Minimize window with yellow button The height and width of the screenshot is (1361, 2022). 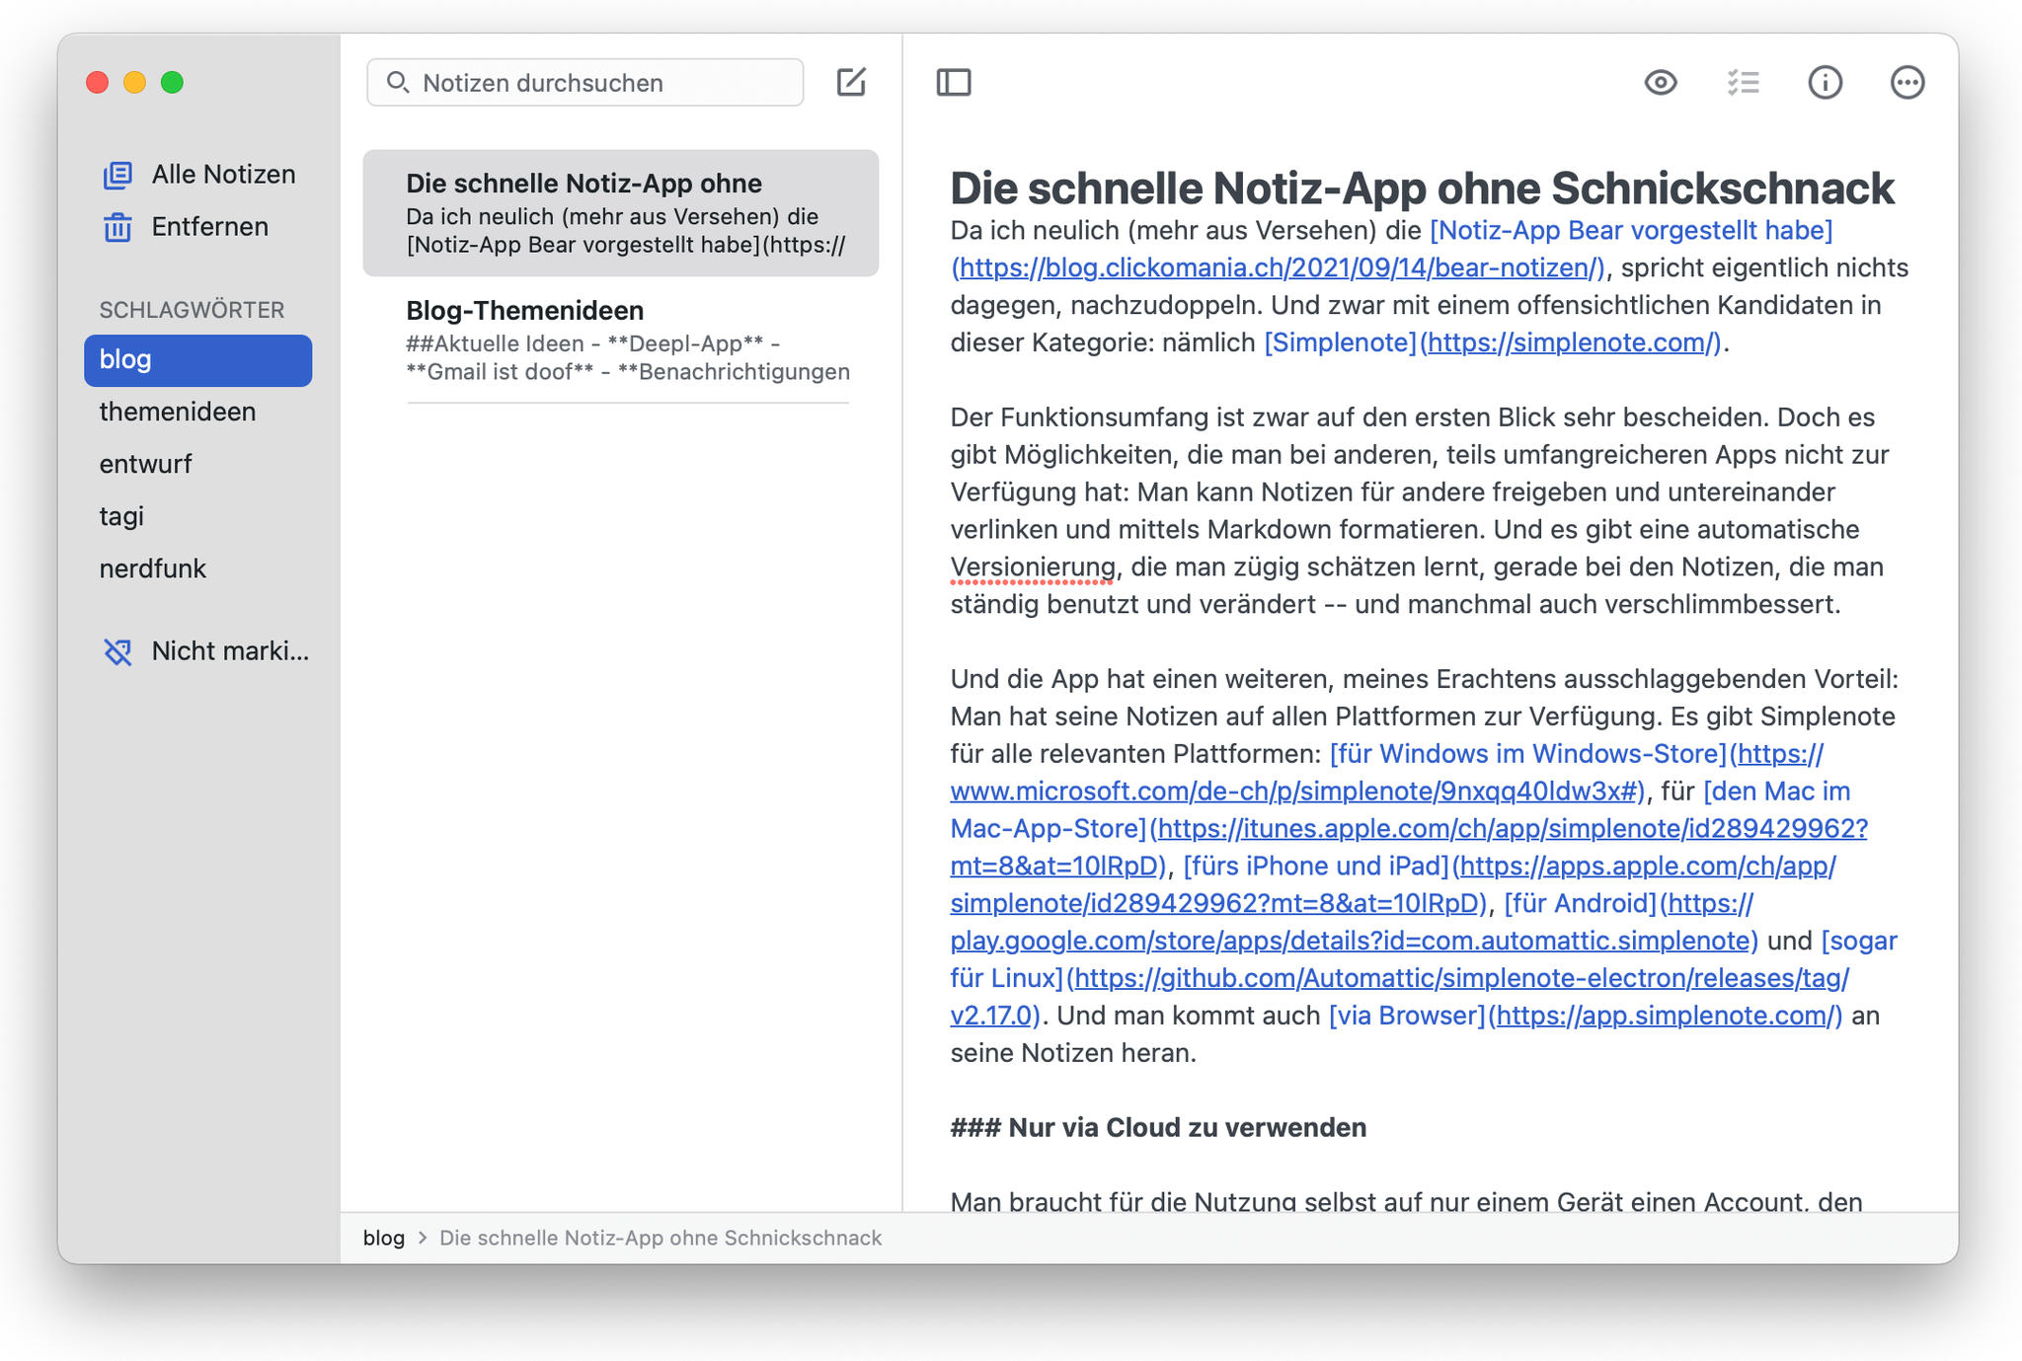point(134,82)
